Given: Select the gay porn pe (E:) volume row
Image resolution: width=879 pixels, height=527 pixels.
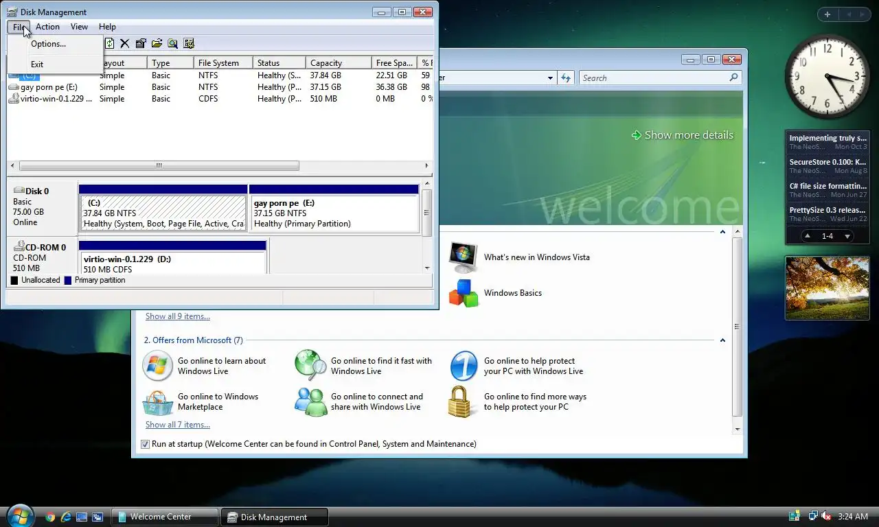Looking at the screenshot, I should tap(220, 87).
